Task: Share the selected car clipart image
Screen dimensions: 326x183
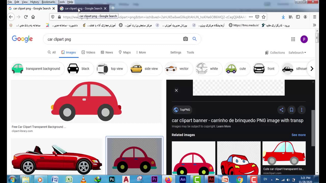Action: pyautogui.click(x=281, y=110)
